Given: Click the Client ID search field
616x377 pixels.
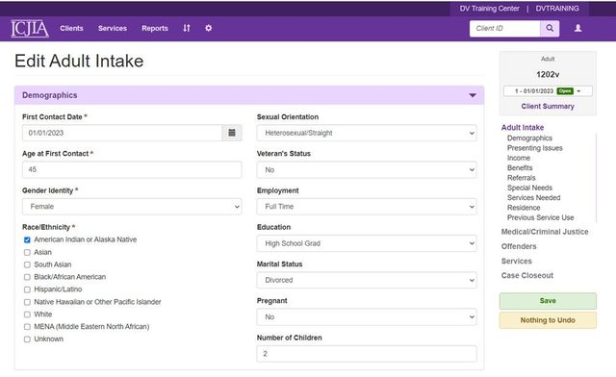Looking at the screenshot, I should coord(504,28).
